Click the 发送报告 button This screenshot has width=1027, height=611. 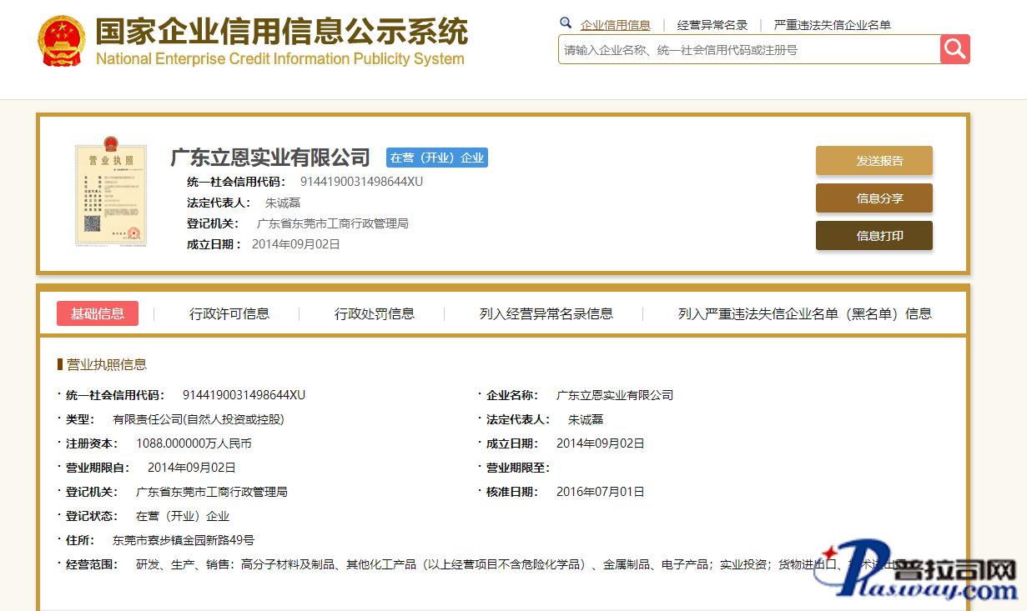tap(873, 161)
